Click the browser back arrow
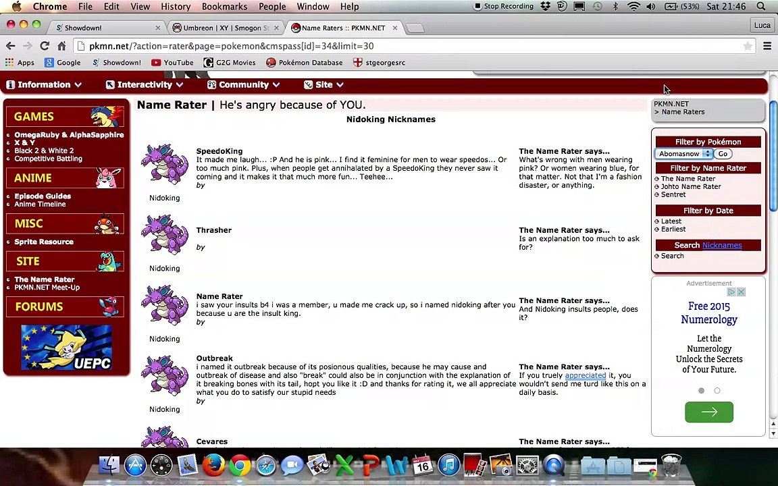The image size is (778, 486). click(10, 46)
